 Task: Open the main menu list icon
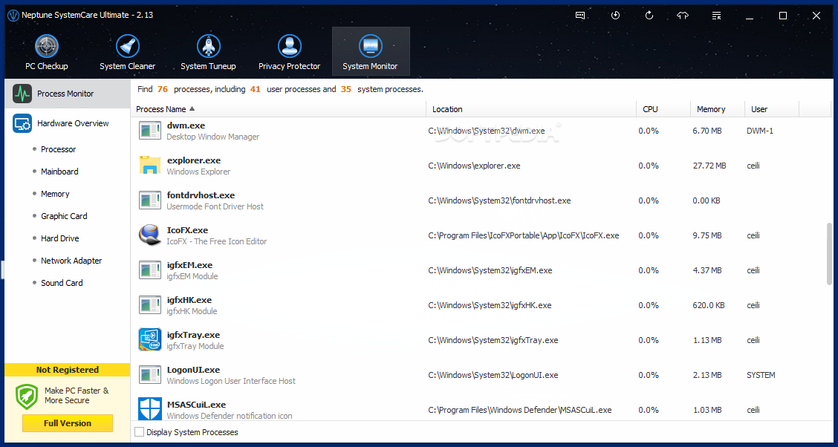[x=717, y=16]
